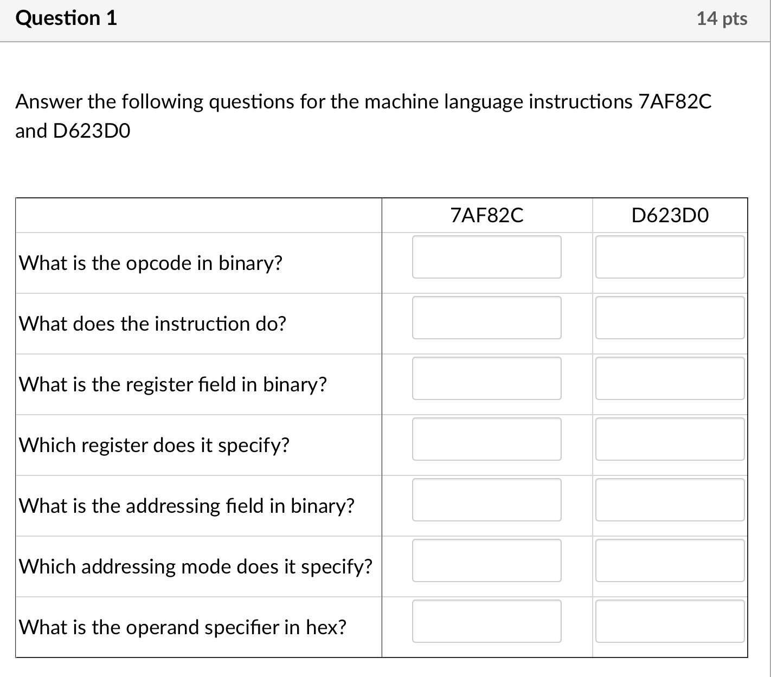Viewport: 771px width, 677px height.
Task: Click the 14 pts label
Action: 722,18
